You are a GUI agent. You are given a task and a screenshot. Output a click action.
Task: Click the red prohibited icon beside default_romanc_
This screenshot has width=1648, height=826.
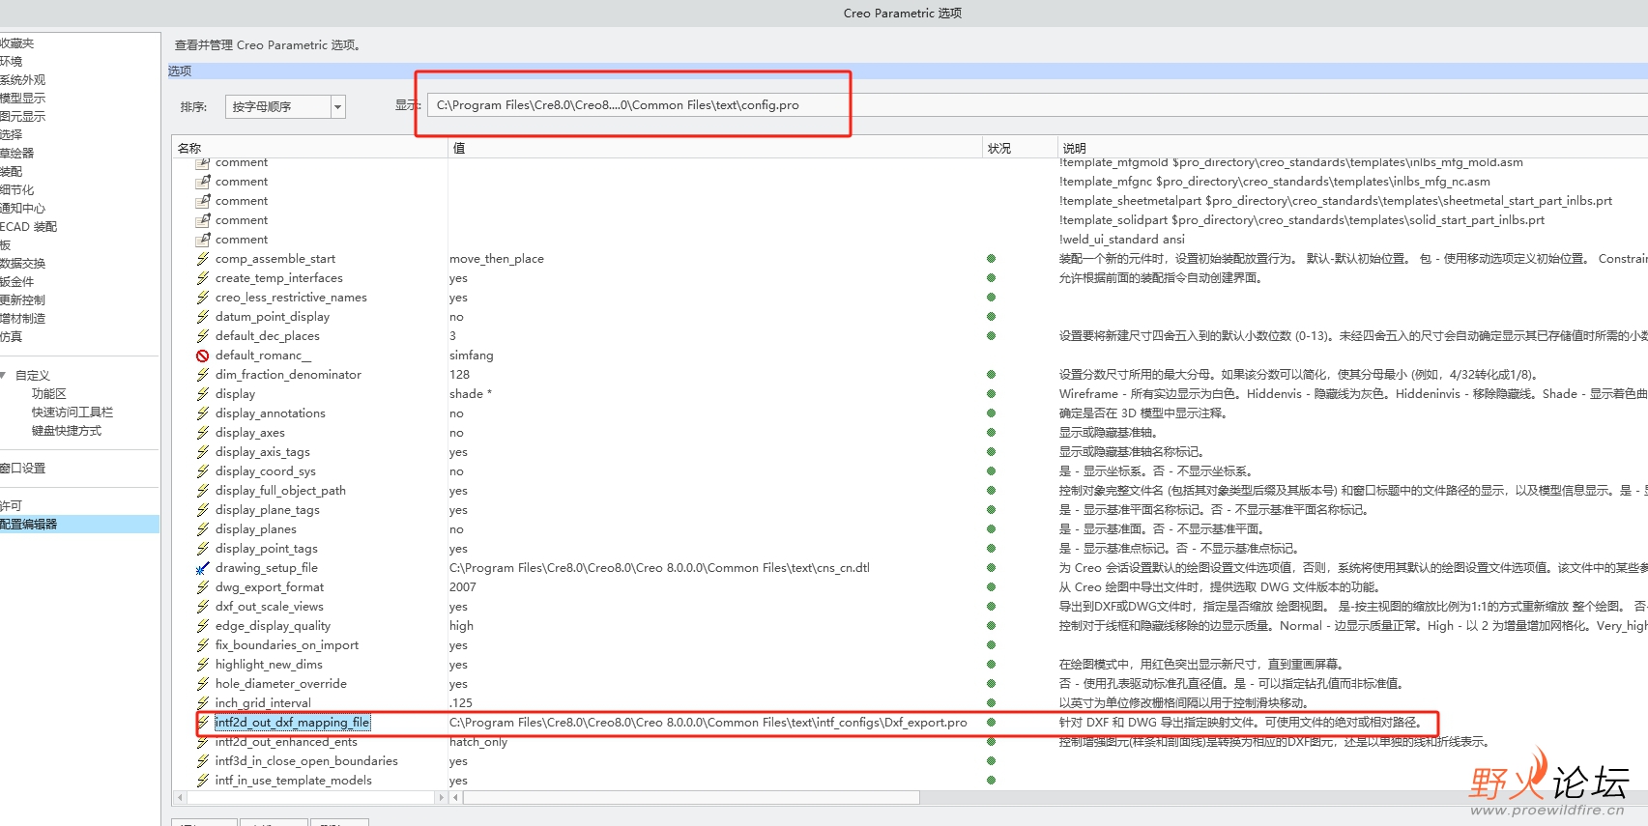click(x=203, y=356)
